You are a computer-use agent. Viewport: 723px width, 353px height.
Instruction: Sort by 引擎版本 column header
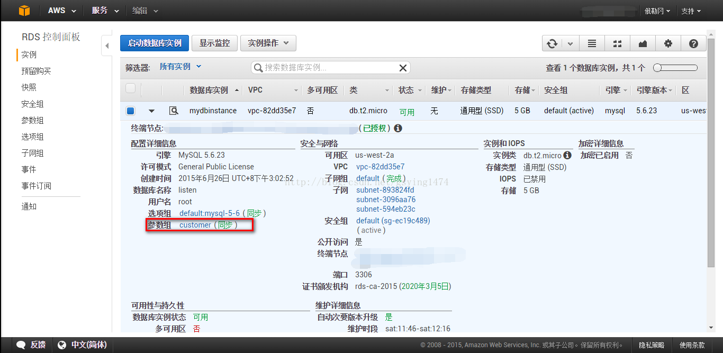coord(655,90)
